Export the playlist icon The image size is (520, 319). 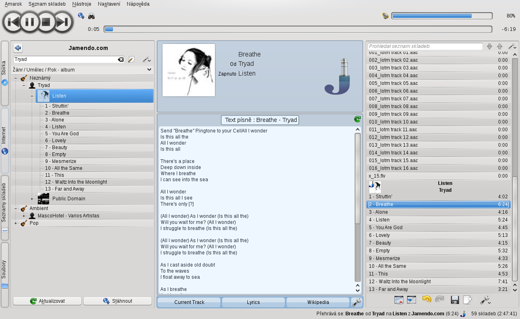468,300
